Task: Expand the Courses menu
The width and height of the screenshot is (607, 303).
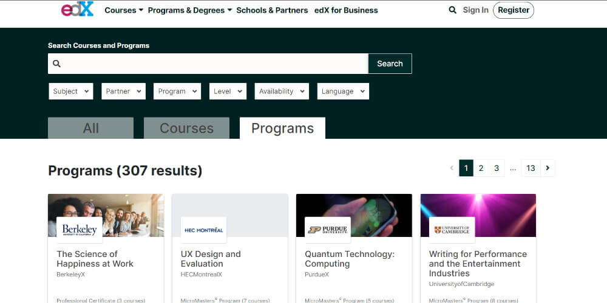Action: [x=124, y=10]
